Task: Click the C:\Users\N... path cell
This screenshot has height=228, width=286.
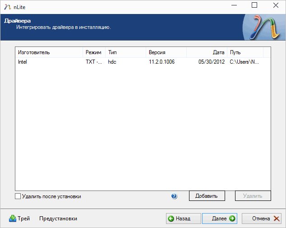Action: point(244,62)
